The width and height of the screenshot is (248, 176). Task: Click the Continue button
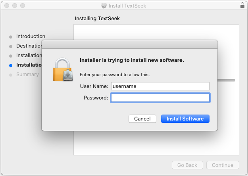222,165
